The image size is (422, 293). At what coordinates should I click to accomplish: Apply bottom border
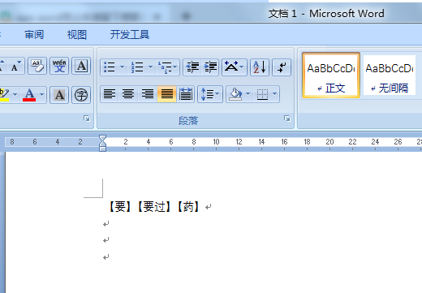[x=262, y=94]
